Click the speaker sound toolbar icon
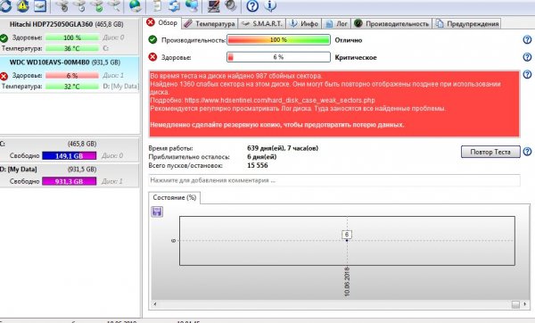The width and height of the screenshot is (535, 323). [231, 6]
